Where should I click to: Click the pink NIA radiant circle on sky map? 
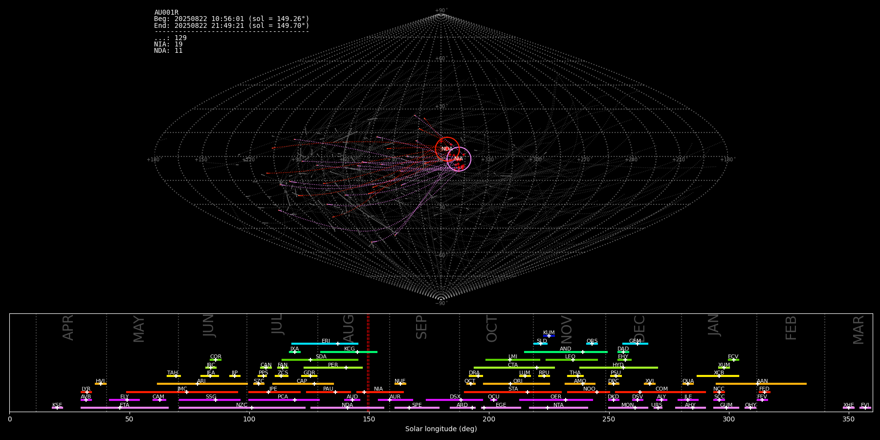(459, 159)
